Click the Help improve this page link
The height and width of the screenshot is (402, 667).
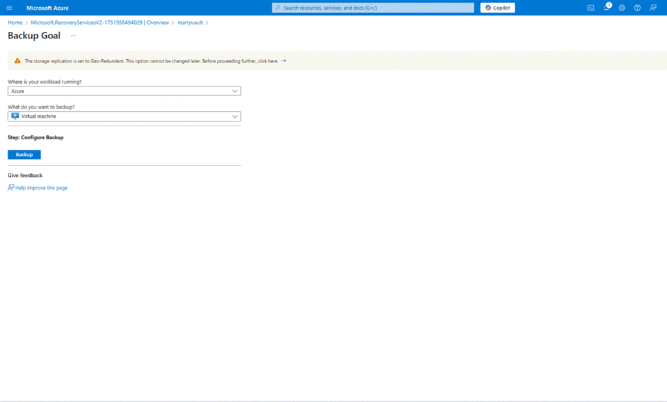click(x=41, y=188)
